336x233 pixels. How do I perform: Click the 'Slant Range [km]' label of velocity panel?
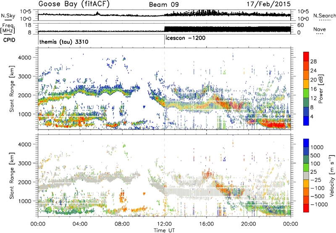pos(12,175)
